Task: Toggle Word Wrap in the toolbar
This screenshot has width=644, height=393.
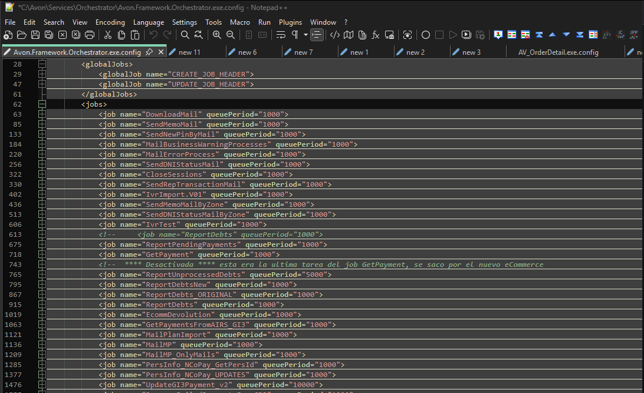Action: (x=281, y=35)
